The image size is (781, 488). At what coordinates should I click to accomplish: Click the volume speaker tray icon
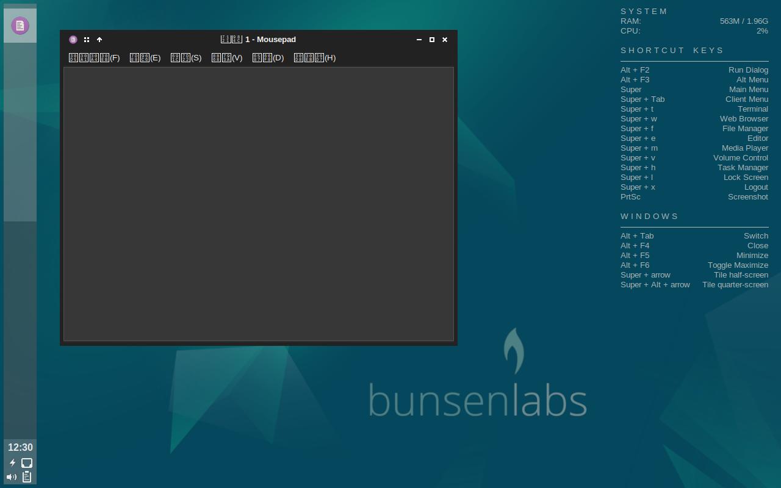point(12,477)
